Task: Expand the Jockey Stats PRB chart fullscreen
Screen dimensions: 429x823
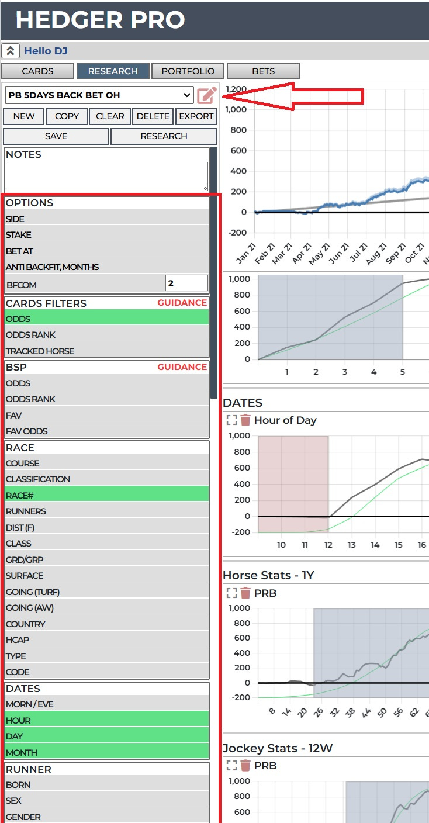Action: click(x=232, y=766)
